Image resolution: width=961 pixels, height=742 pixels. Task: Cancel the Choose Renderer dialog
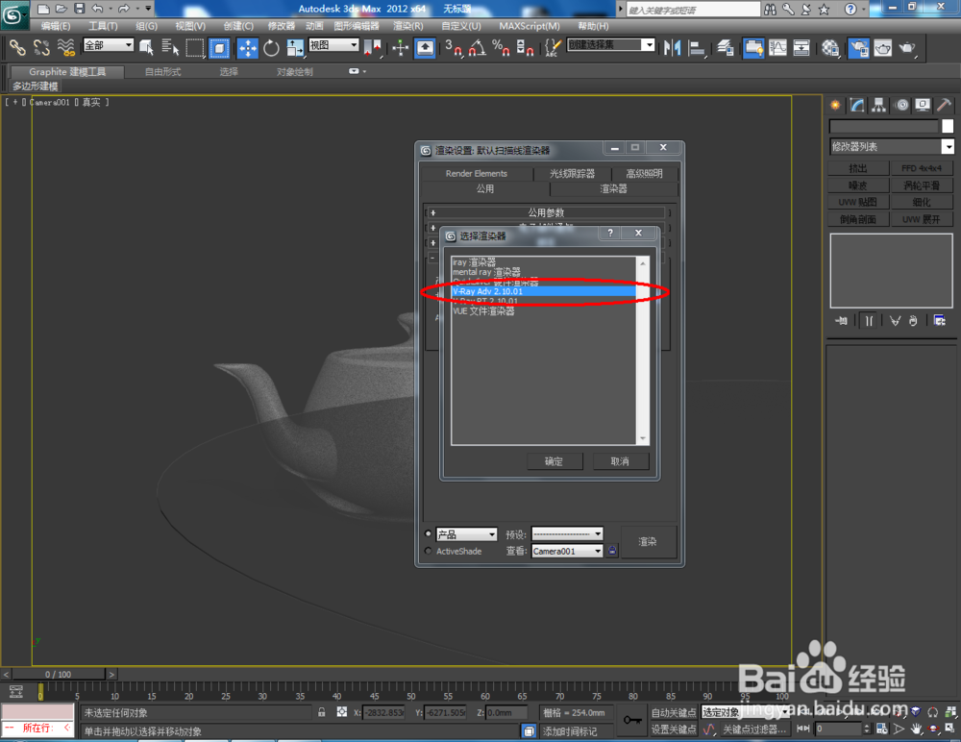620,461
